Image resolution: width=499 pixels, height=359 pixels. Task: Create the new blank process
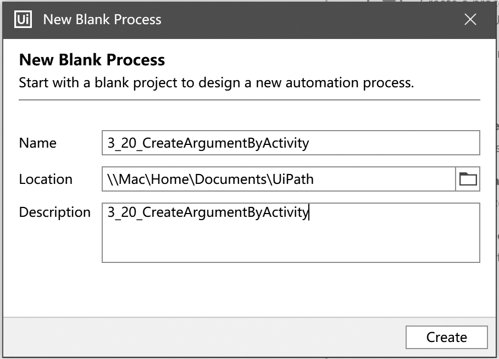[446, 338]
